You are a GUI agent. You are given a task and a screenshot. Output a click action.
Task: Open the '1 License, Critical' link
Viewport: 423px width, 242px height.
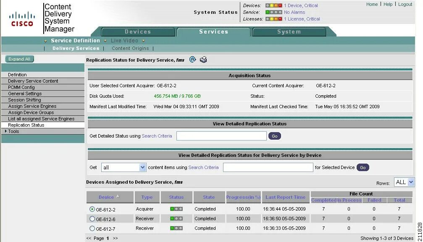(302, 19)
